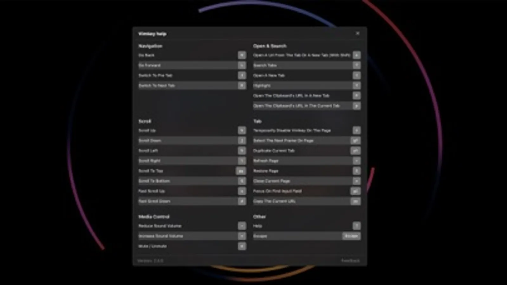Click the key badge for Mute / Unmute
This screenshot has height=285, width=507.
point(242,246)
